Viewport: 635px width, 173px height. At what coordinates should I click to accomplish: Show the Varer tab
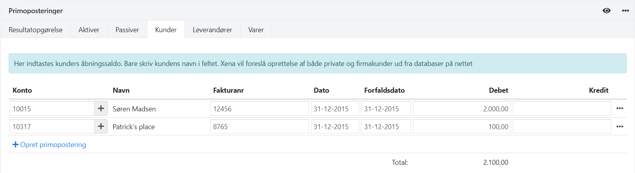point(256,30)
